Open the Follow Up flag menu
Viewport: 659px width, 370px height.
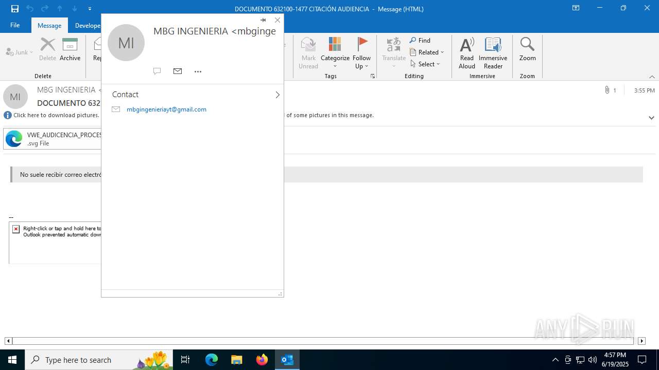(x=362, y=53)
